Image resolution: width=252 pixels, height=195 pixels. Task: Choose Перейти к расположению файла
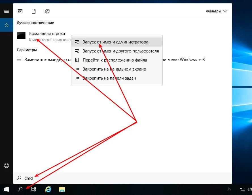pos(115,60)
